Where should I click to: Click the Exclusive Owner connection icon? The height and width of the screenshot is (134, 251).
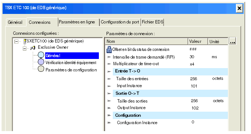[33, 48]
